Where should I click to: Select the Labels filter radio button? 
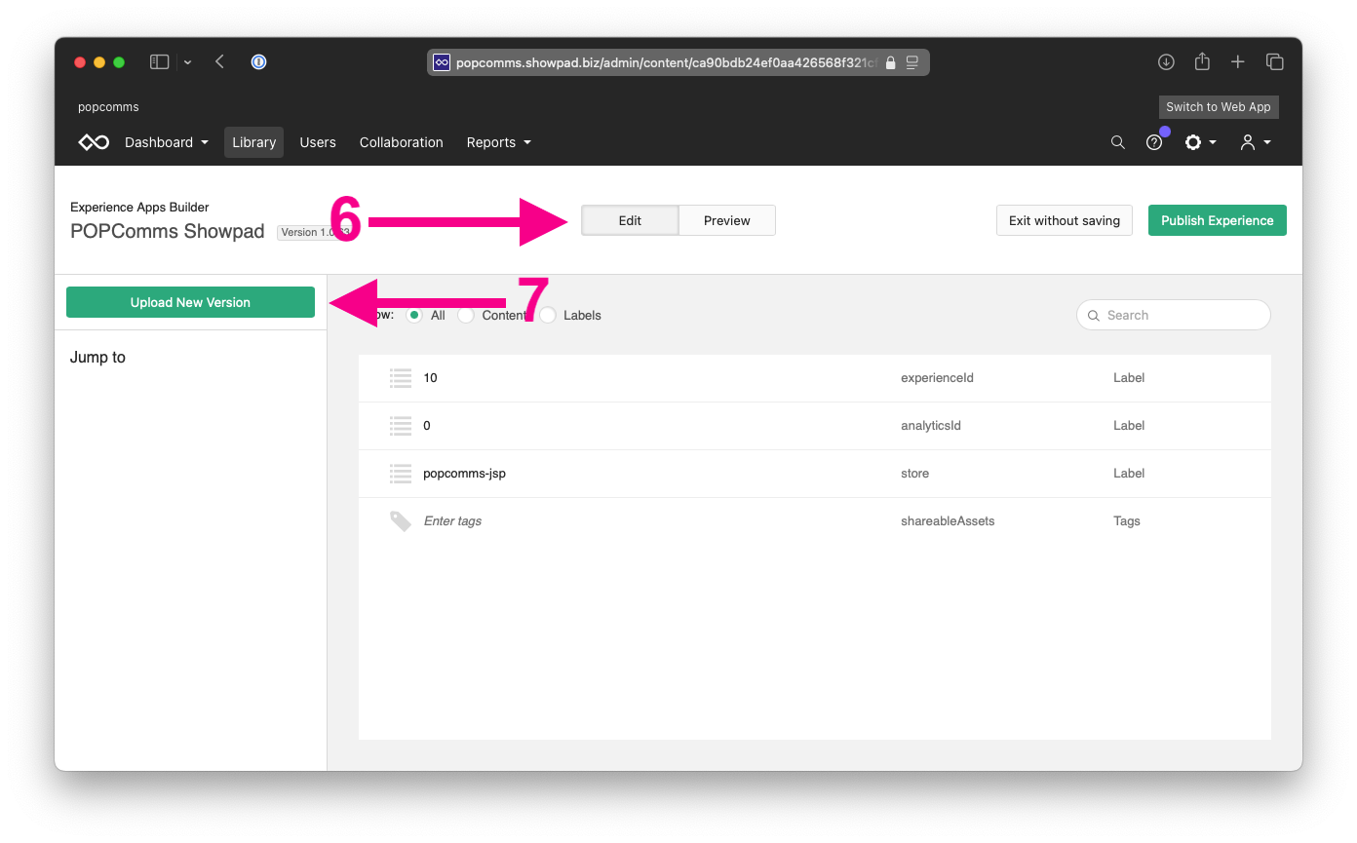pos(547,315)
